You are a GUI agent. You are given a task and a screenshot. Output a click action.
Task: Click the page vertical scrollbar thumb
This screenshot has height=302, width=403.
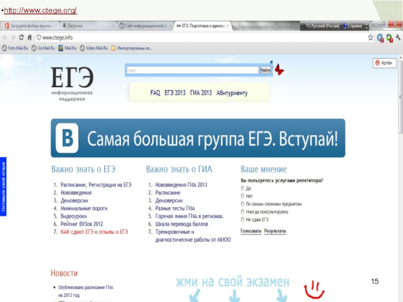(400, 98)
